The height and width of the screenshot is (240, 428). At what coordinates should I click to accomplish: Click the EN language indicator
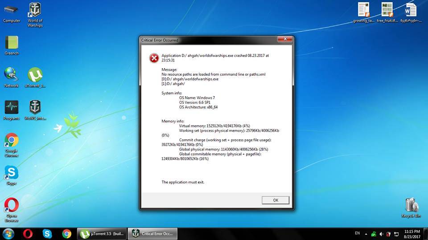tap(357, 233)
